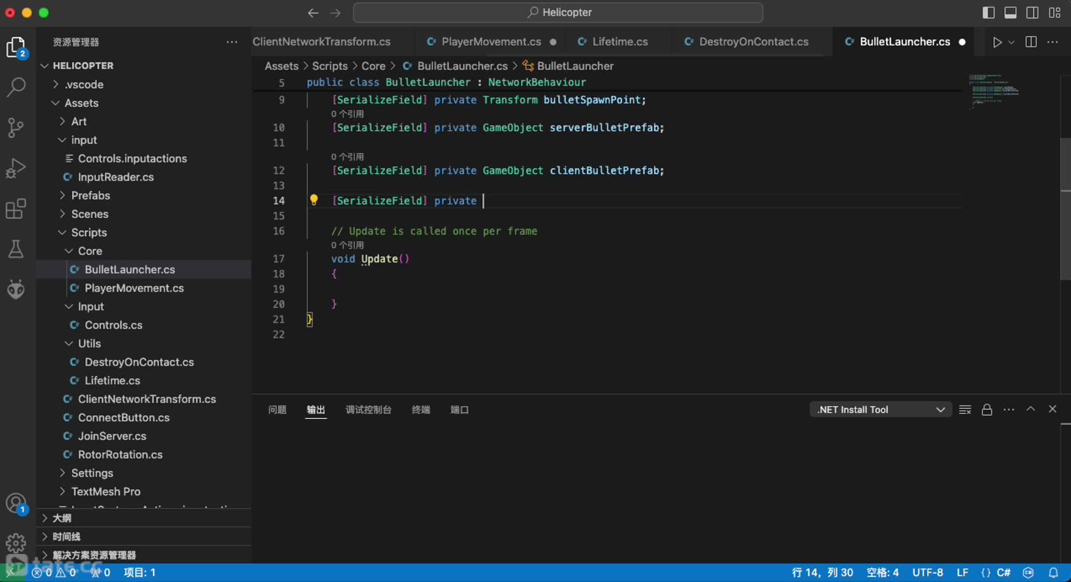Open the Customize Layout icon

(1055, 12)
